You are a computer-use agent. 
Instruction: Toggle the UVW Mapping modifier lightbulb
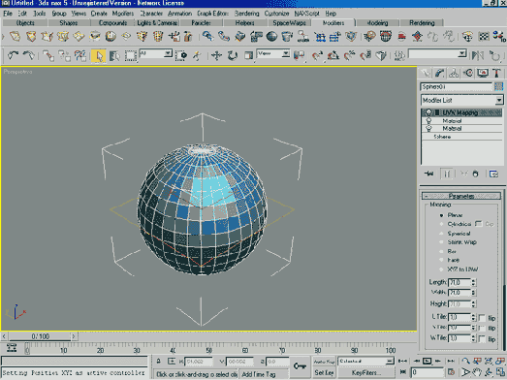coord(428,112)
